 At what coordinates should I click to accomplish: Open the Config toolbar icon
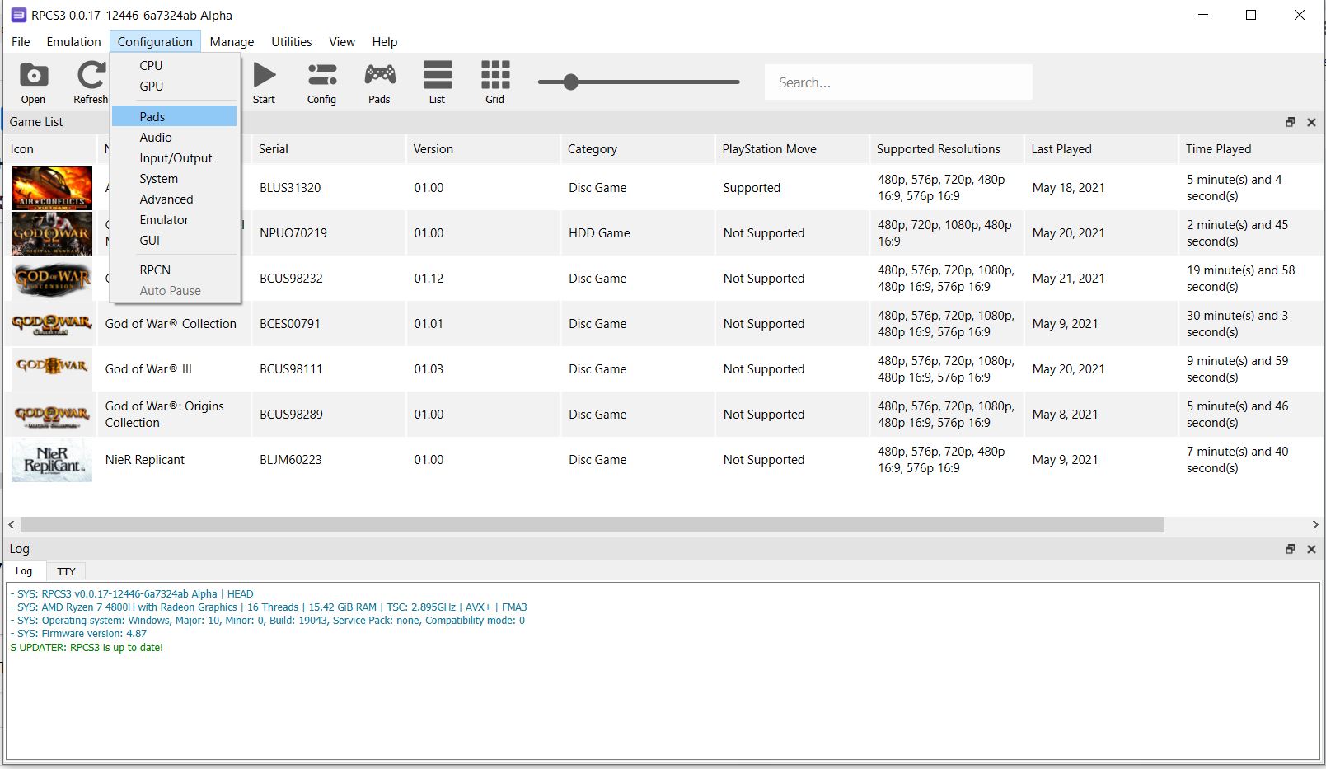tap(321, 82)
